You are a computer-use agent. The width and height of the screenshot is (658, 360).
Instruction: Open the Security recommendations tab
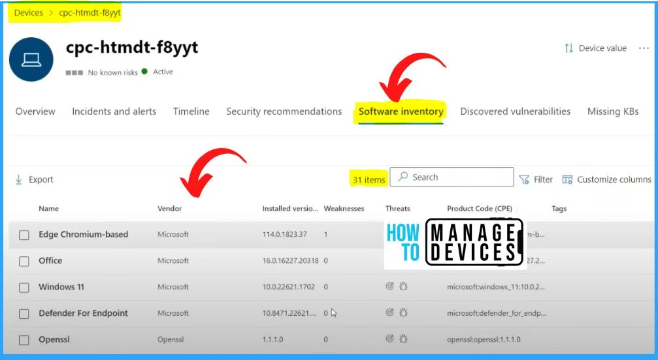coord(284,112)
